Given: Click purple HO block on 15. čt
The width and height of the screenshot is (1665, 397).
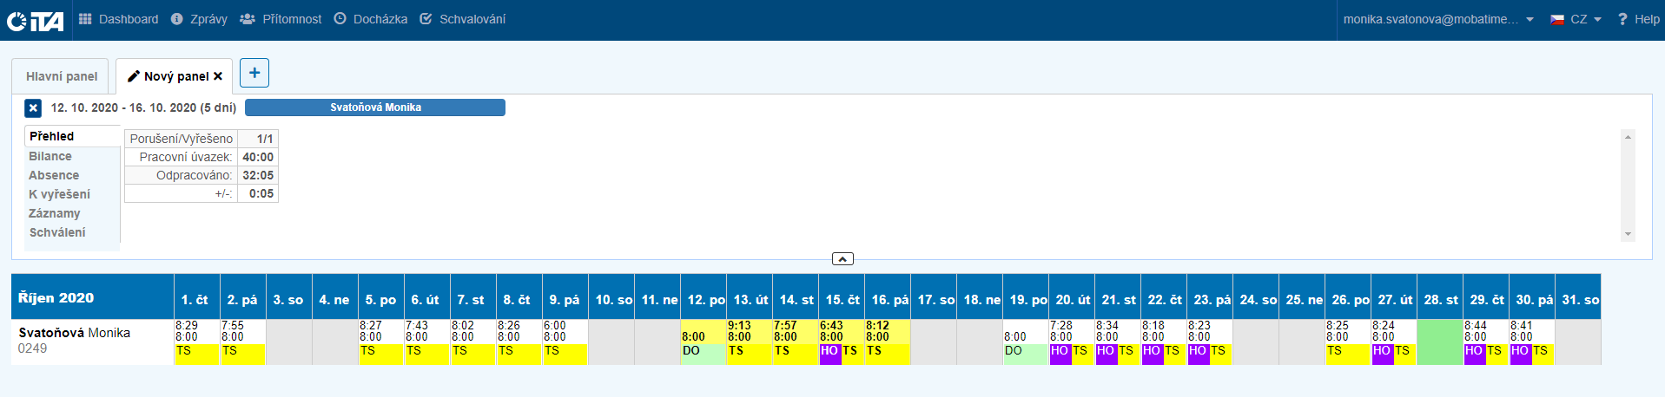Looking at the screenshot, I should pos(829,351).
